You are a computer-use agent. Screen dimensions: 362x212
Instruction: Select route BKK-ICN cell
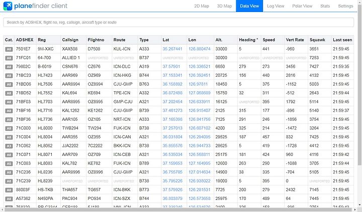coord(125,146)
